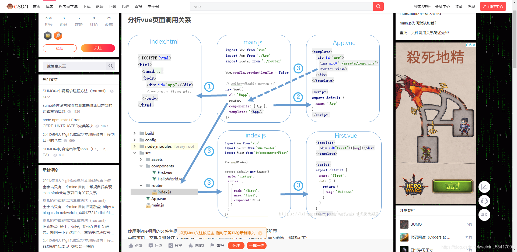
Task: Click the sidebar 关注 gradient button
Action: click(x=98, y=48)
